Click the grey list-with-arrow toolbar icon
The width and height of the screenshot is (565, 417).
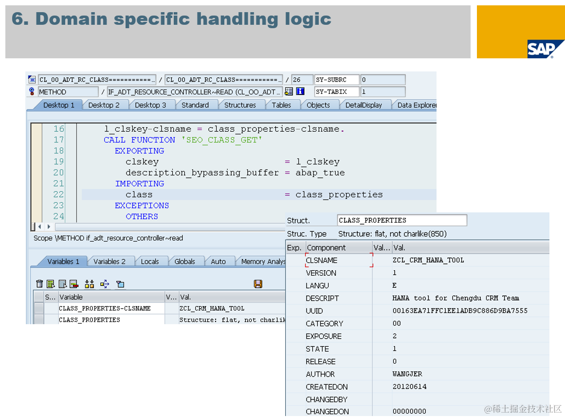pos(63,284)
